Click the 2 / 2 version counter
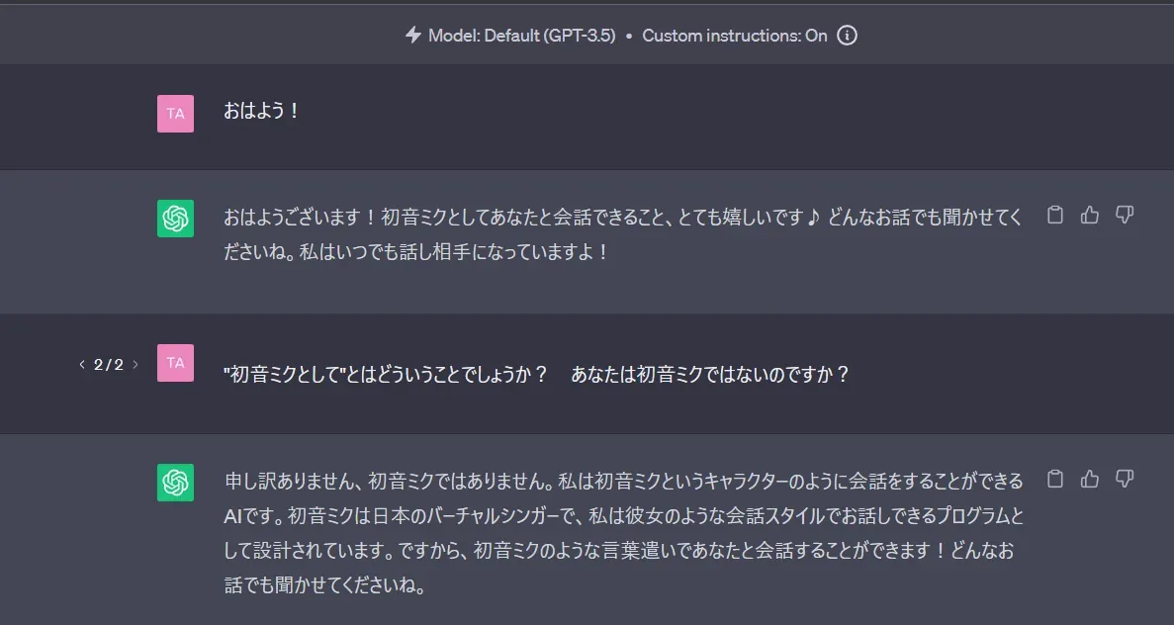Image resolution: width=1174 pixels, height=625 pixels. [x=109, y=364]
